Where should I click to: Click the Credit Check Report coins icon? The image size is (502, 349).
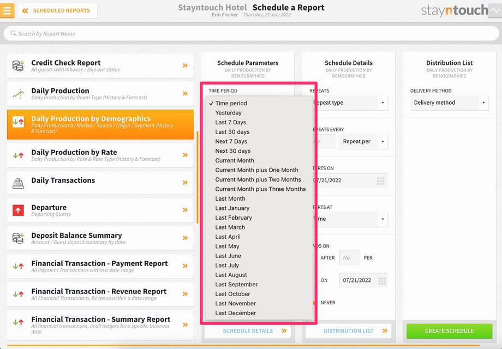click(18, 65)
